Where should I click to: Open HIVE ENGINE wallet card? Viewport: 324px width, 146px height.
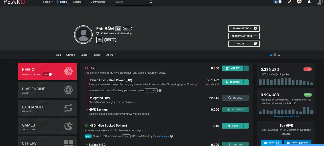(x=47, y=90)
